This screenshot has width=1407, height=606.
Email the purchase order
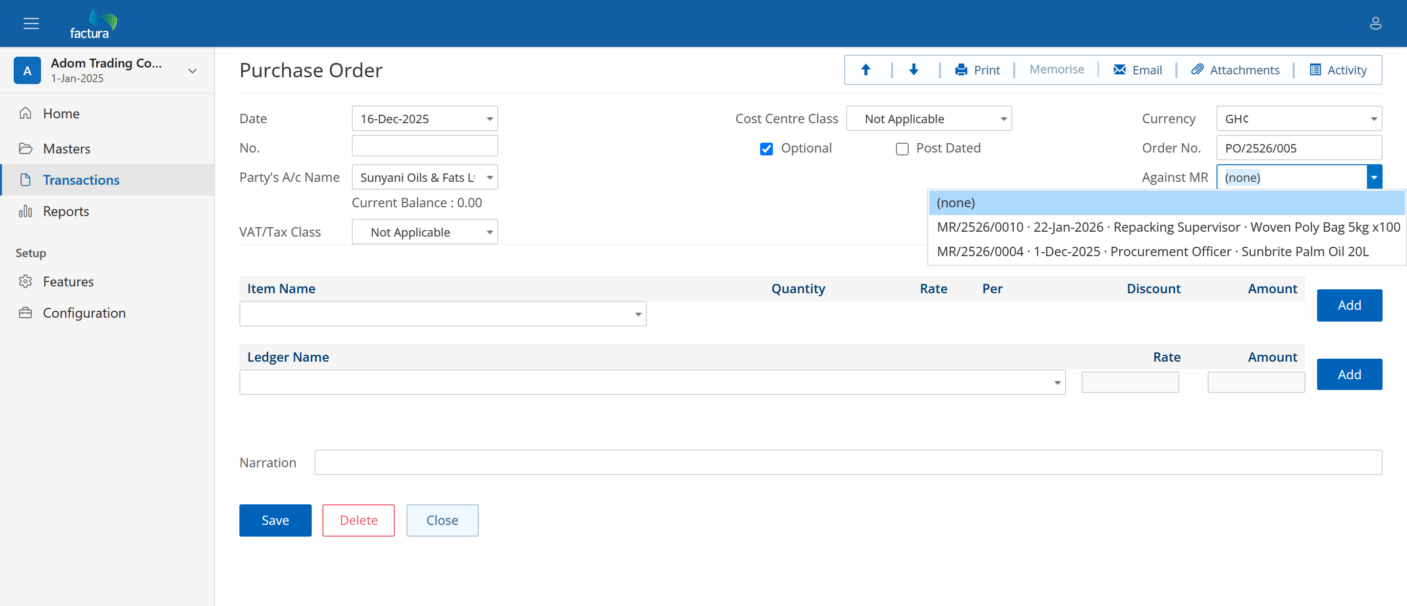tap(1137, 70)
